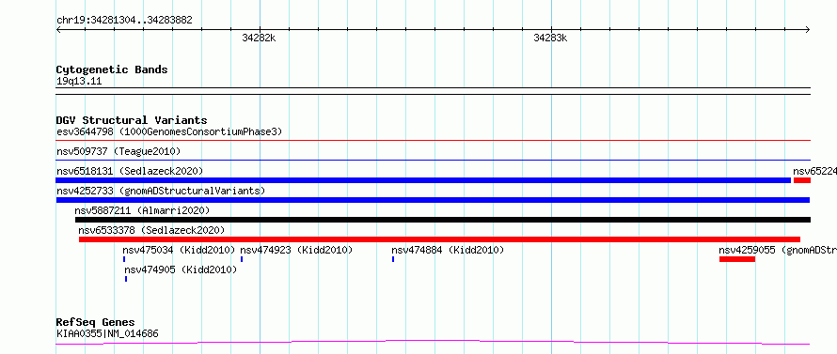This screenshot has width=837, height=354.
Task: Click the 19q13.11 cytogenetic band line
Action: pos(434,91)
